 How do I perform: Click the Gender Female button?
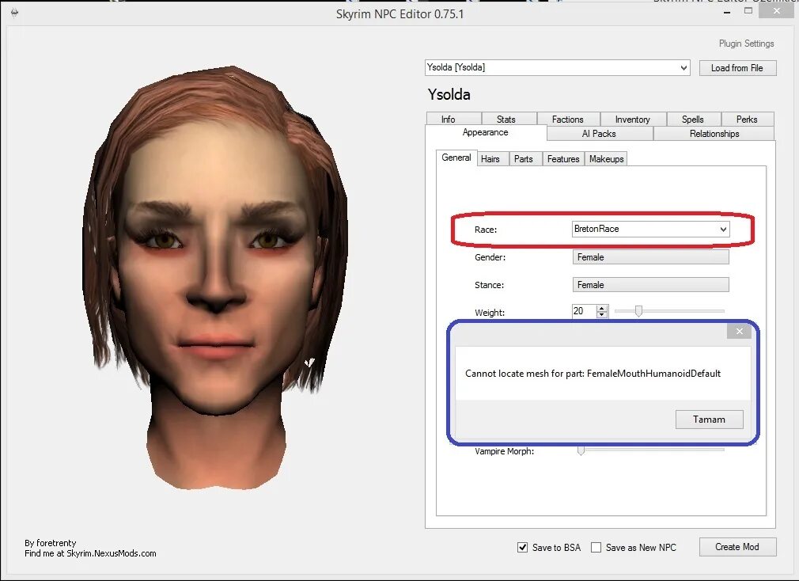coord(651,257)
